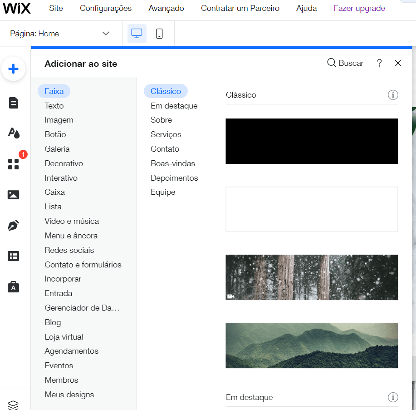The height and width of the screenshot is (410, 416).
Task: Select the Imagem category
Action: click(59, 120)
